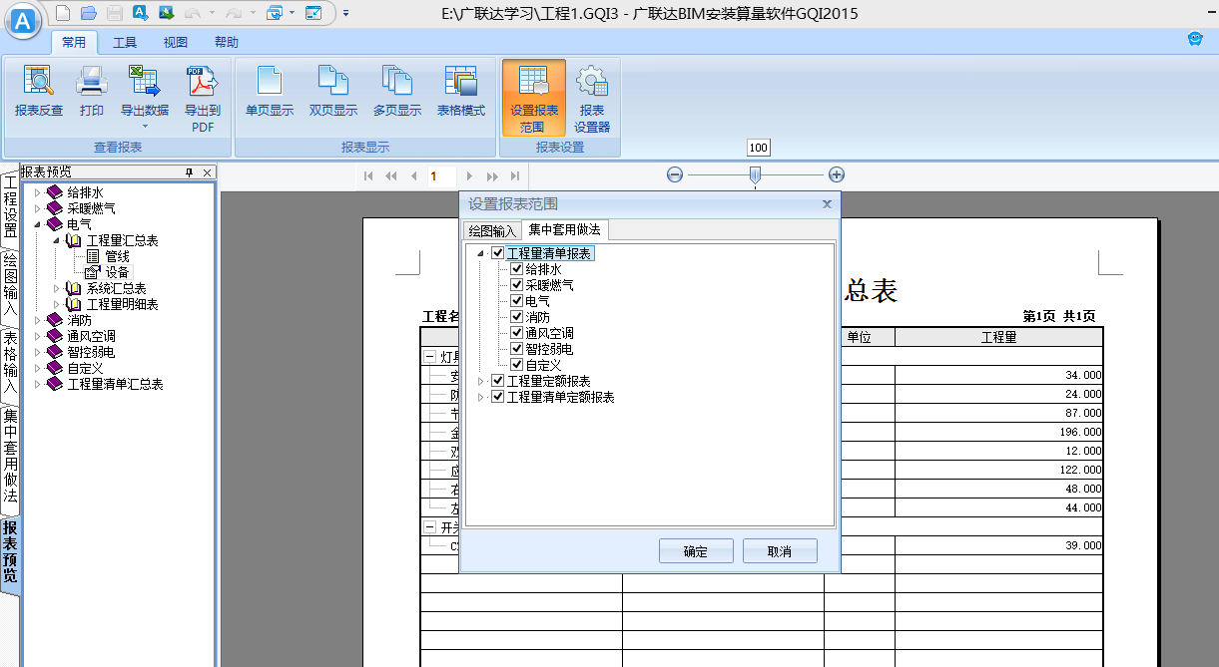Uncheck the 消防 checkbox in dialog

tap(516, 317)
